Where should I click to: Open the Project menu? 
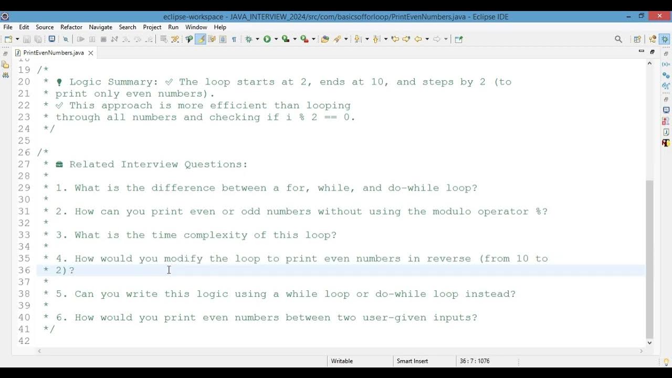(x=152, y=27)
